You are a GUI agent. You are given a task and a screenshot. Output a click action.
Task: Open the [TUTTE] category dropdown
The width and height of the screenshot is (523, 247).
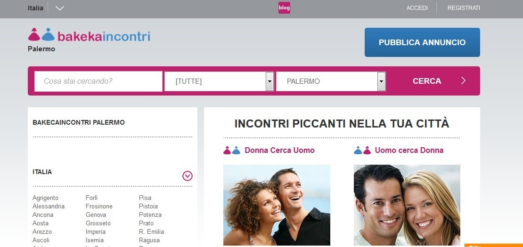pyautogui.click(x=219, y=81)
